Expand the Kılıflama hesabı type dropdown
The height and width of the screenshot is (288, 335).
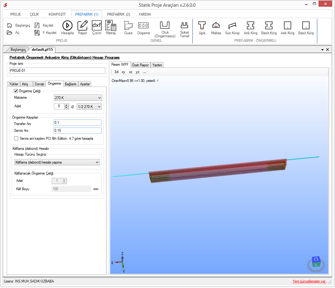[57, 162]
